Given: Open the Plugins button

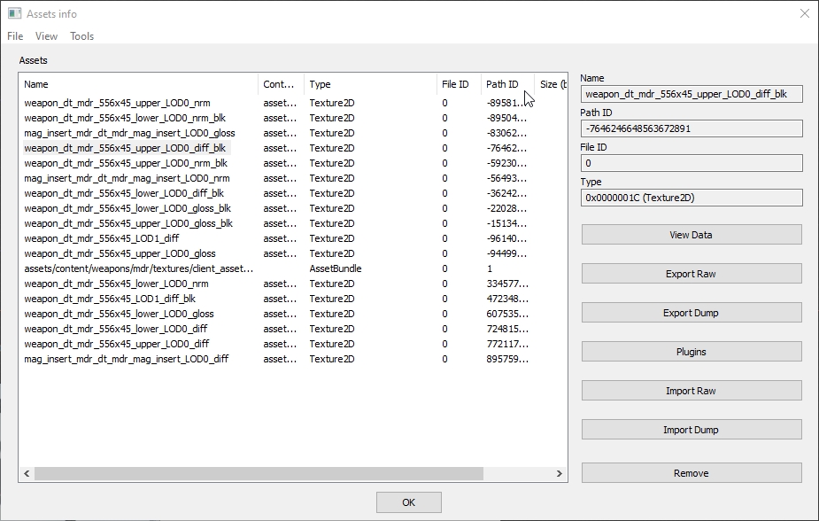Looking at the screenshot, I should click(x=691, y=352).
